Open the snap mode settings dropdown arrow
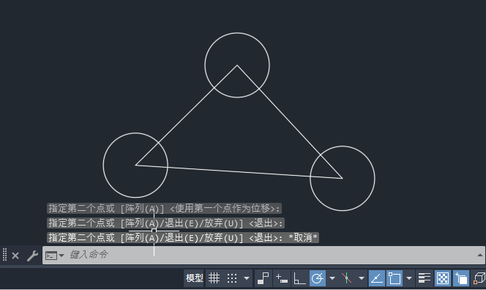 [x=247, y=278]
